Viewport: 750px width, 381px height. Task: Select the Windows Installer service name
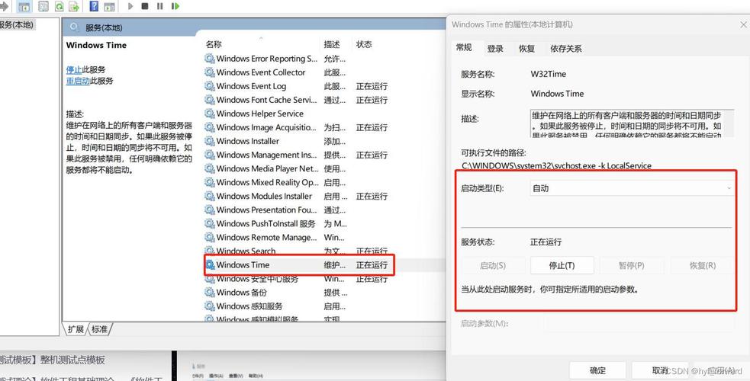tap(248, 141)
